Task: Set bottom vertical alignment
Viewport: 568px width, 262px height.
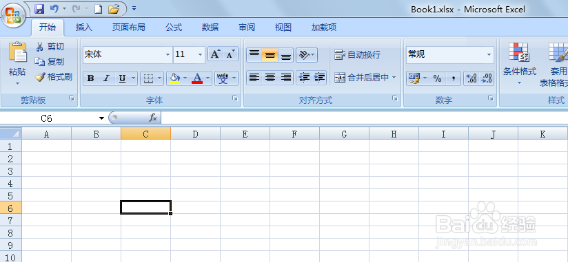Action: pyautogui.click(x=286, y=55)
